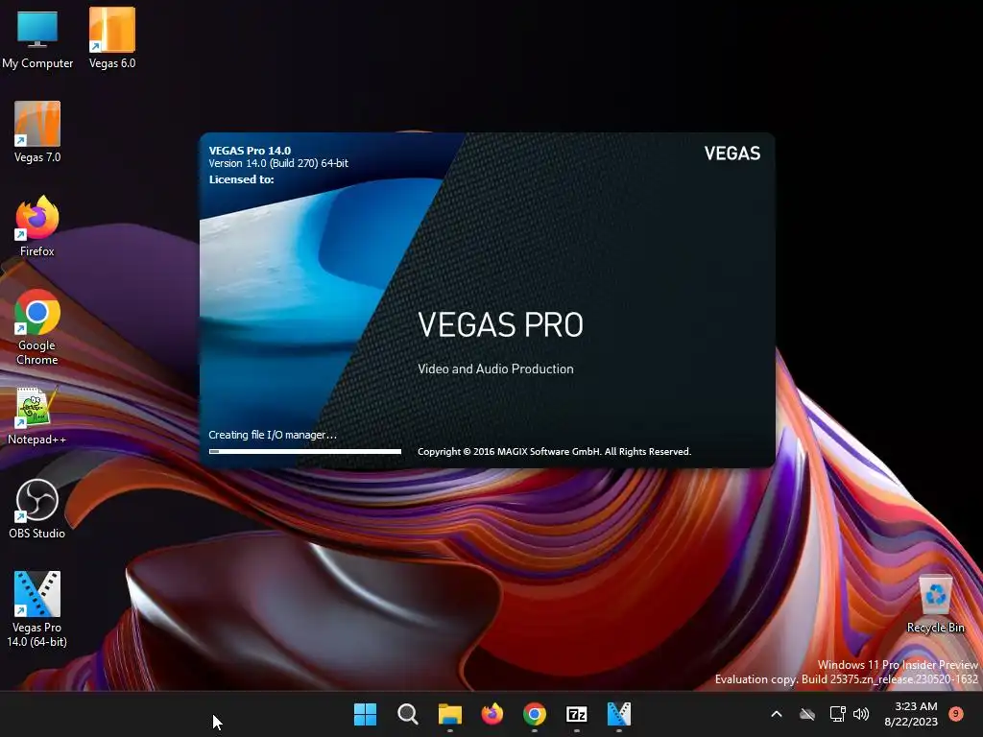983x737 pixels.
Task: Open the Windows Start menu
Action: (366, 714)
